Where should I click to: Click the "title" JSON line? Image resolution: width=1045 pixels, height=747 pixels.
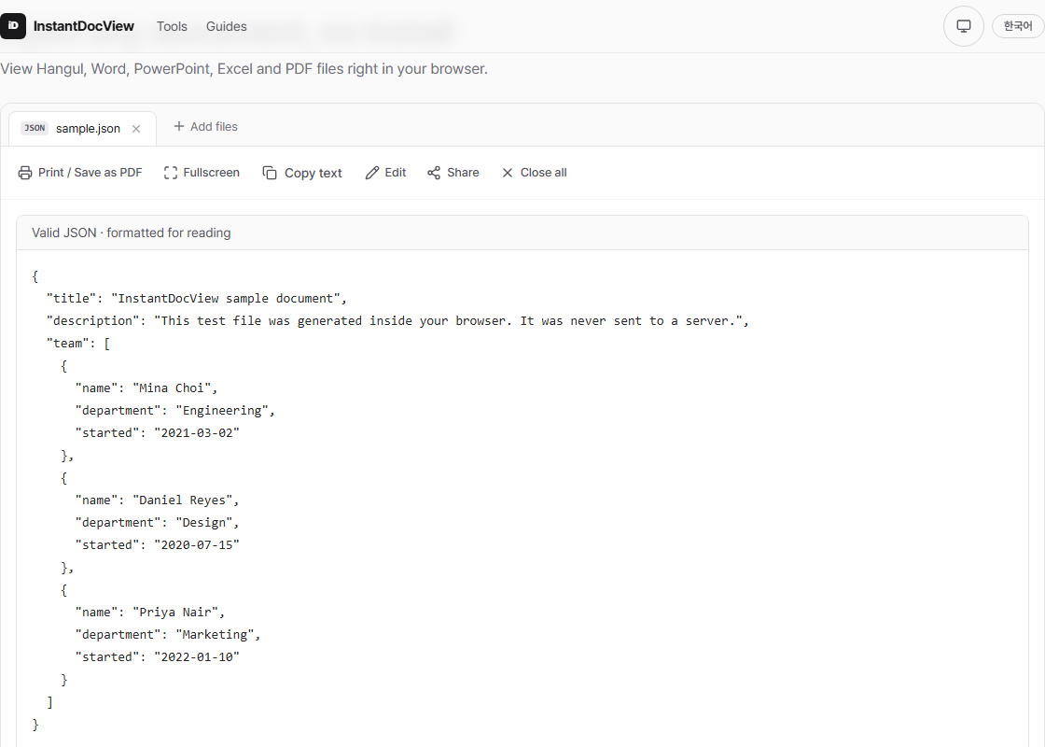197,298
